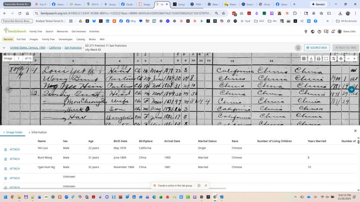Image resolution: width=360 pixels, height=202 pixels.
Task: Open the Activities menu
Action: pyautogui.click(x=94, y=31)
